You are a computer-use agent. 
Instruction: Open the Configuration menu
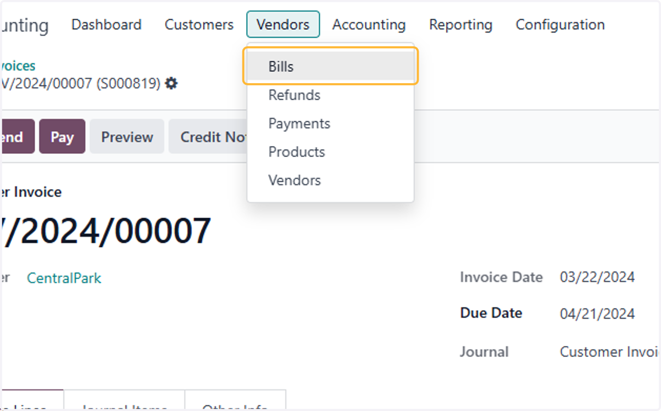point(560,25)
